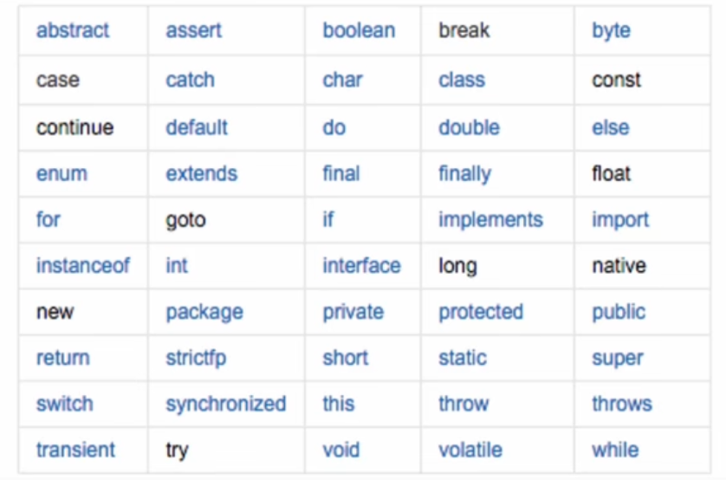Viewport: 726px width, 480px height.
Task: Open the 'assert' keyword link
Action: [x=193, y=31]
